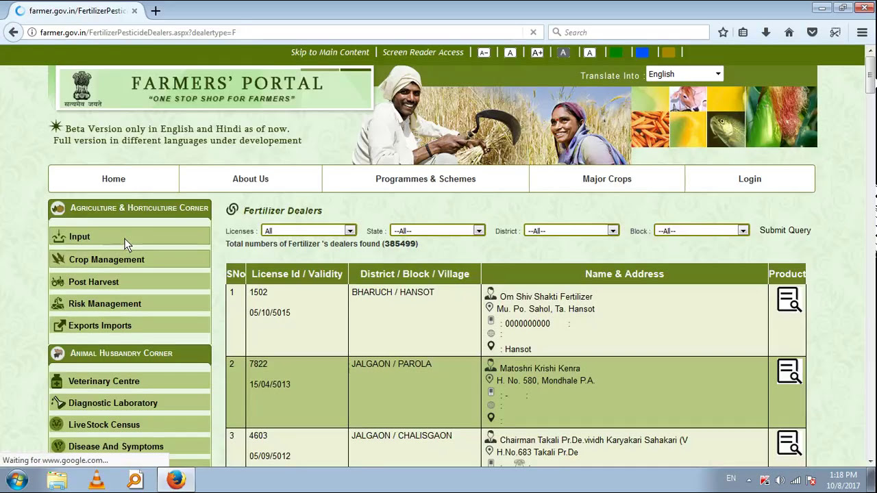Go to browser home page icon
The width and height of the screenshot is (877, 493).
click(x=789, y=32)
